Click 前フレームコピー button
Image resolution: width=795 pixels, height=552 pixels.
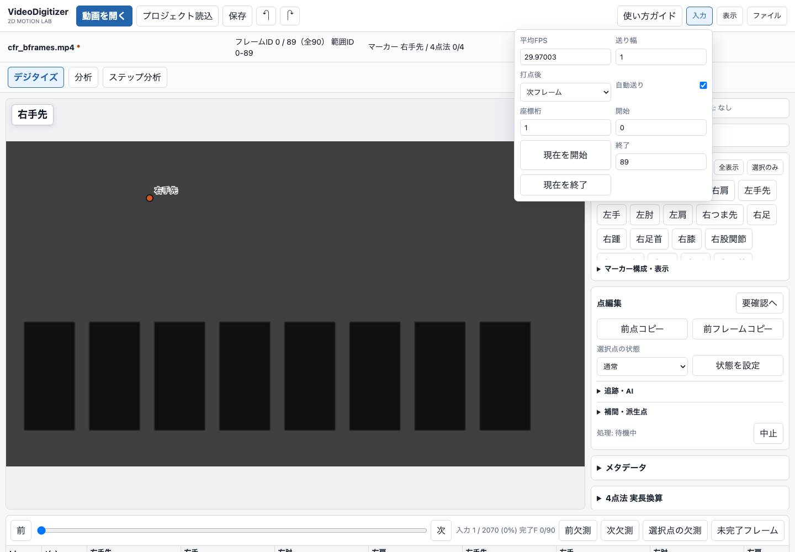(x=738, y=329)
